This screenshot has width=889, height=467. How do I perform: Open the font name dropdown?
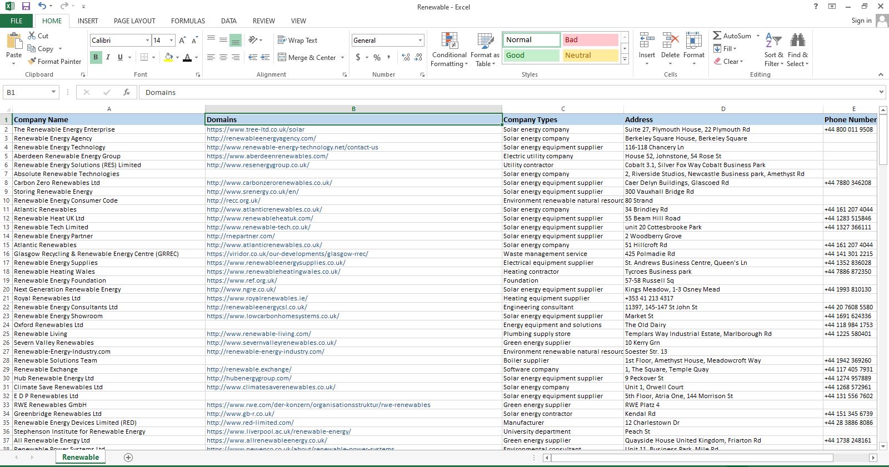click(147, 41)
